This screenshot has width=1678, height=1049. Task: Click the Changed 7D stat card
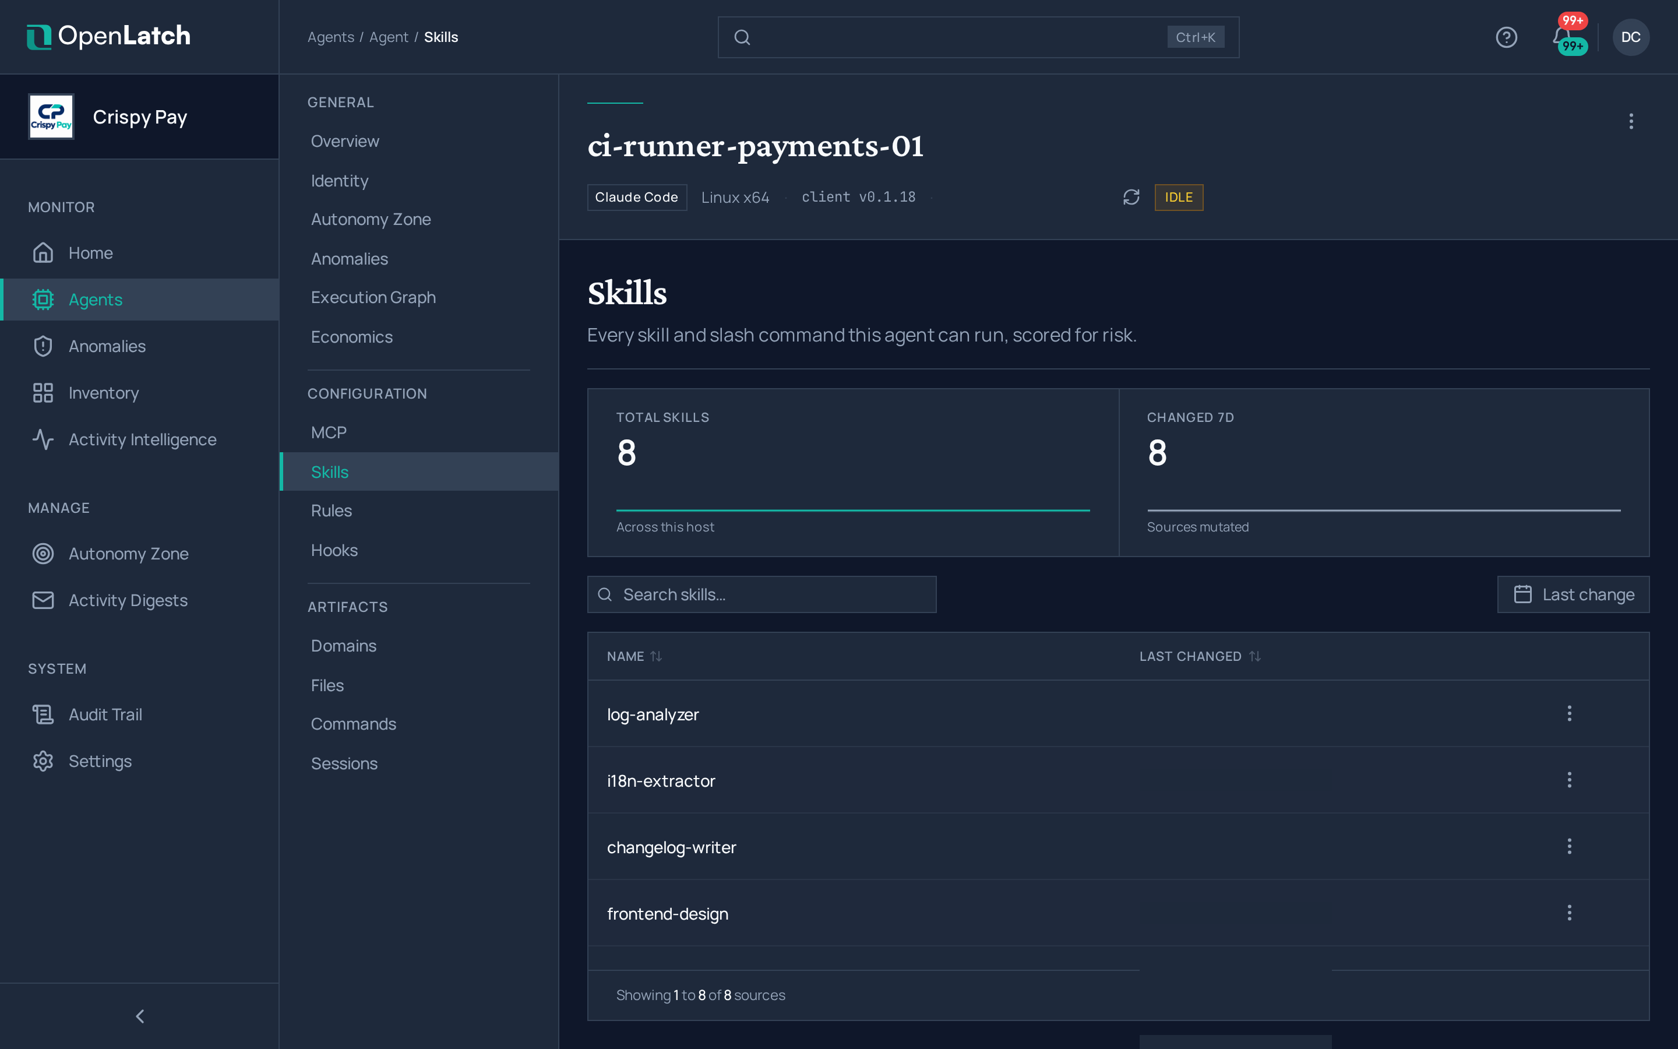coord(1384,473)
